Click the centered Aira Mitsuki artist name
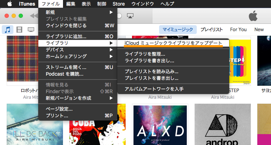The height and width of the screenshot is (145, 271). pyautogui.click(x=160, y=97)
